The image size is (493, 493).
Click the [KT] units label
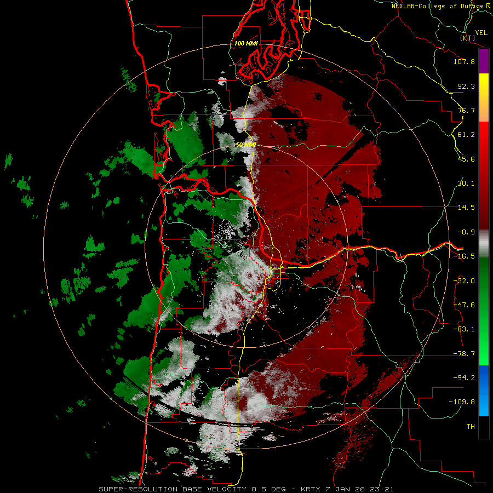(x=468, y=38)
